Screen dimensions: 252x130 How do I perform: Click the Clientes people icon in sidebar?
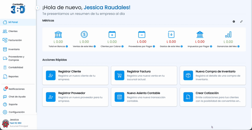pyautogui.click(x=5, y=31)
